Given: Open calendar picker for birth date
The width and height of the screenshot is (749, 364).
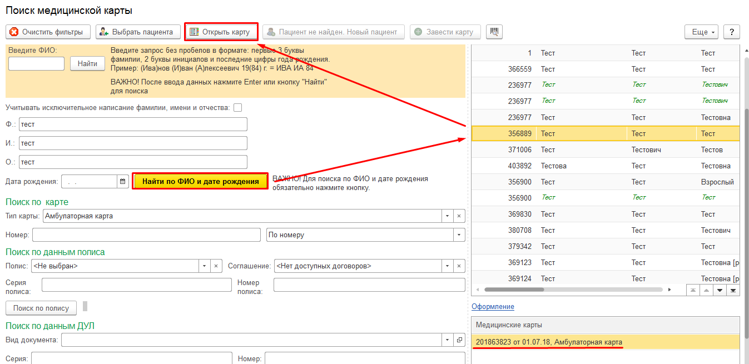Looking at the screenshot, I should [123, 182].
